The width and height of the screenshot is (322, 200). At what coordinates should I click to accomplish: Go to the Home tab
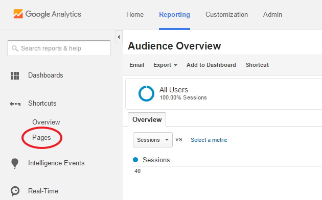click(x=135, y=15)
